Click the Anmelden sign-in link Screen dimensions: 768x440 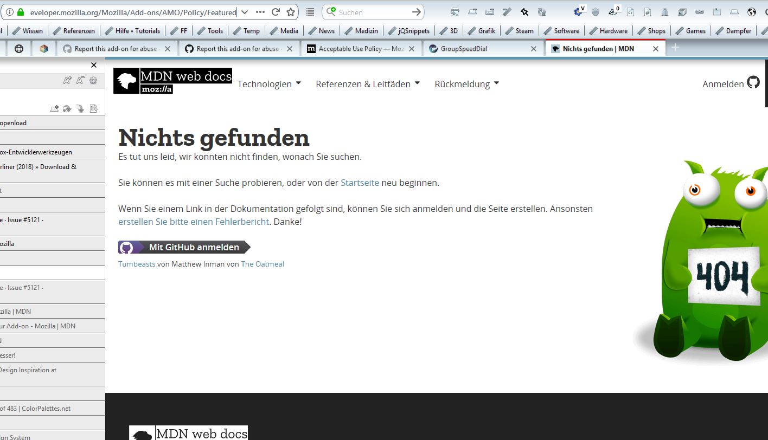(x=731, y=83)
